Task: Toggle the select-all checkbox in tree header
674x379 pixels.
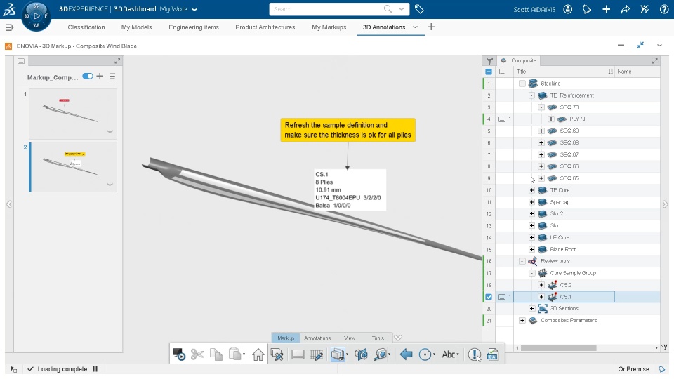Action: pyautogui.click(x=489, y=72)
